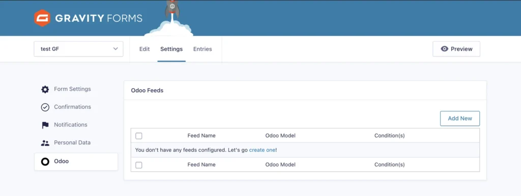Click the Notifications flag icon
Viewport: 521px width, 196px height.
pos(45,125)
